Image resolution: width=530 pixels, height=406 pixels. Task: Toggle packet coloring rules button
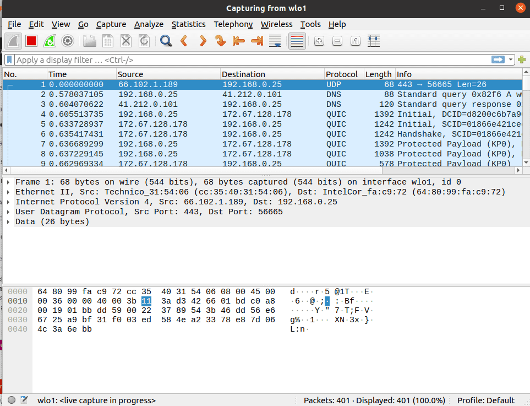click(297, 41)
